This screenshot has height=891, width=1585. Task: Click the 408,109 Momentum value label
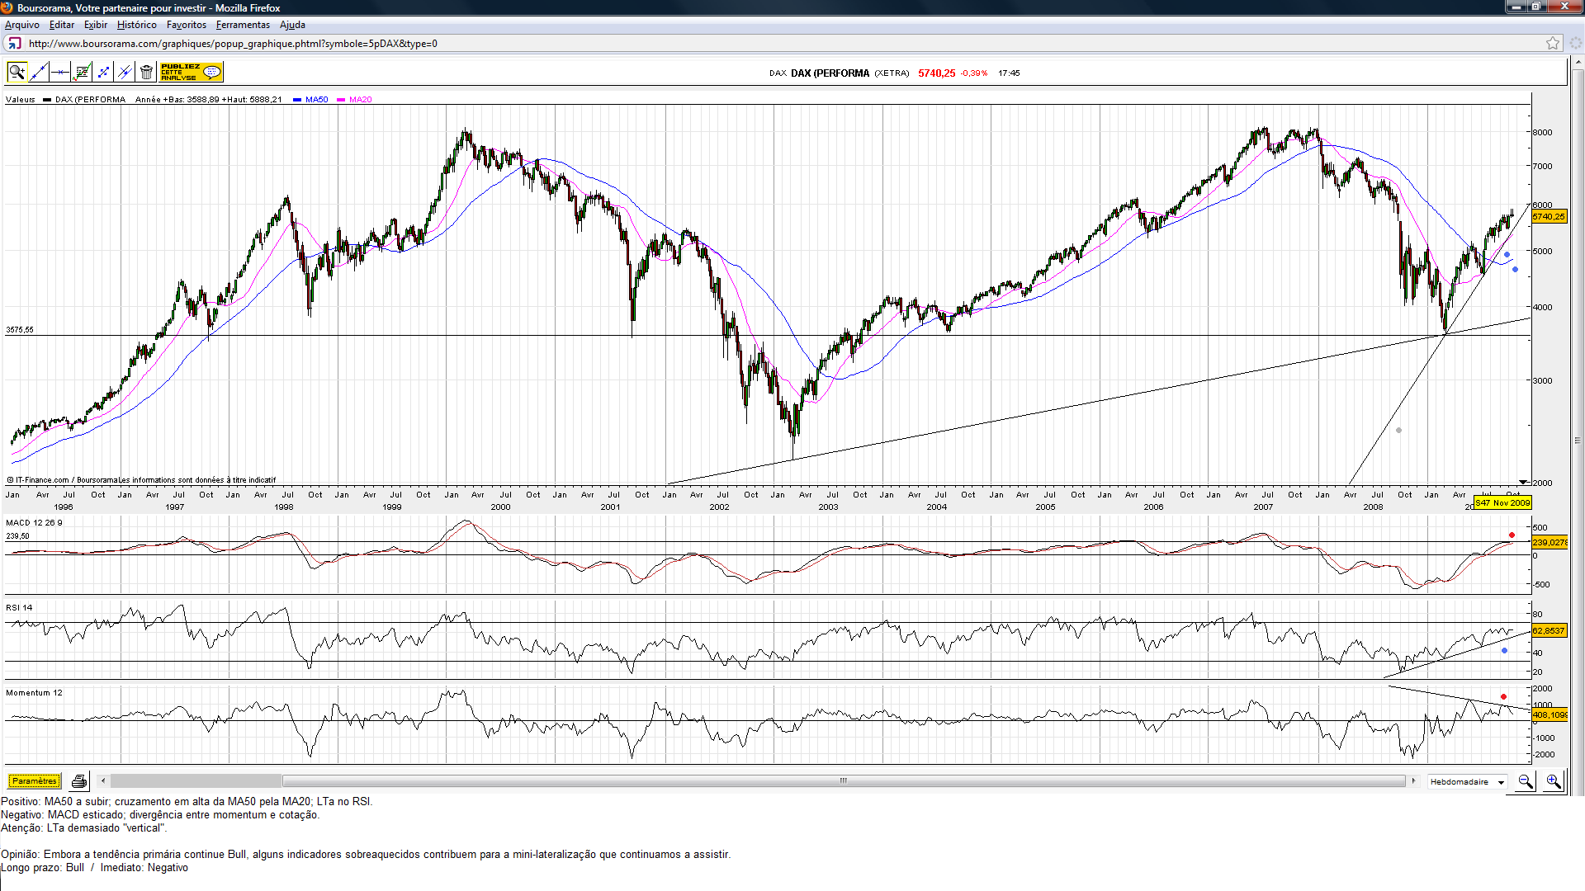(1550, 715)
